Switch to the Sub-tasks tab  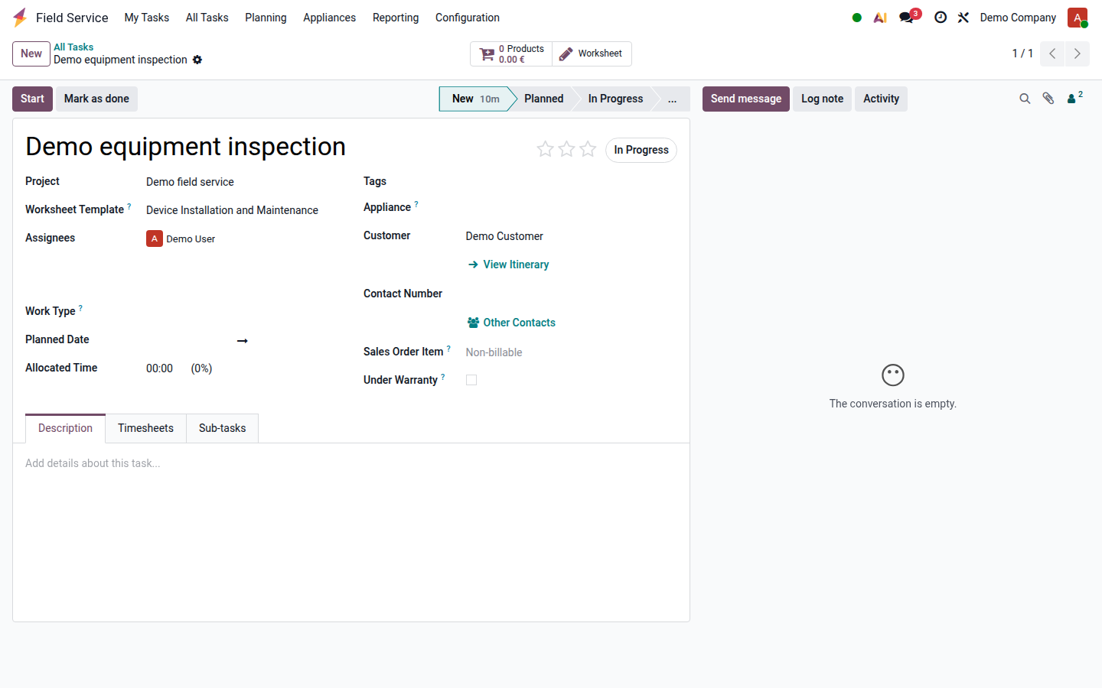[x=223, y=428]
